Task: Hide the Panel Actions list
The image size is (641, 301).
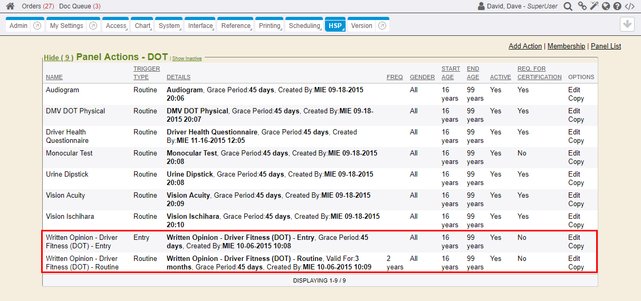Action: click(58, 57)
